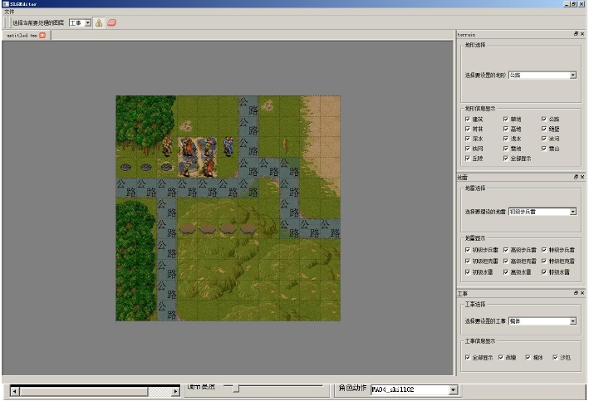Screen dimensions: 589x401
Task: Toggle the 雪山 terrain checkbox
Action: coord(544,149)
